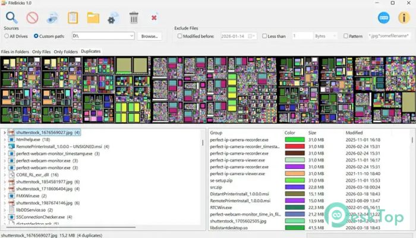Screen dimensions: 416x238
Task: Sort by the Size column header
Action: pos(312,133)
